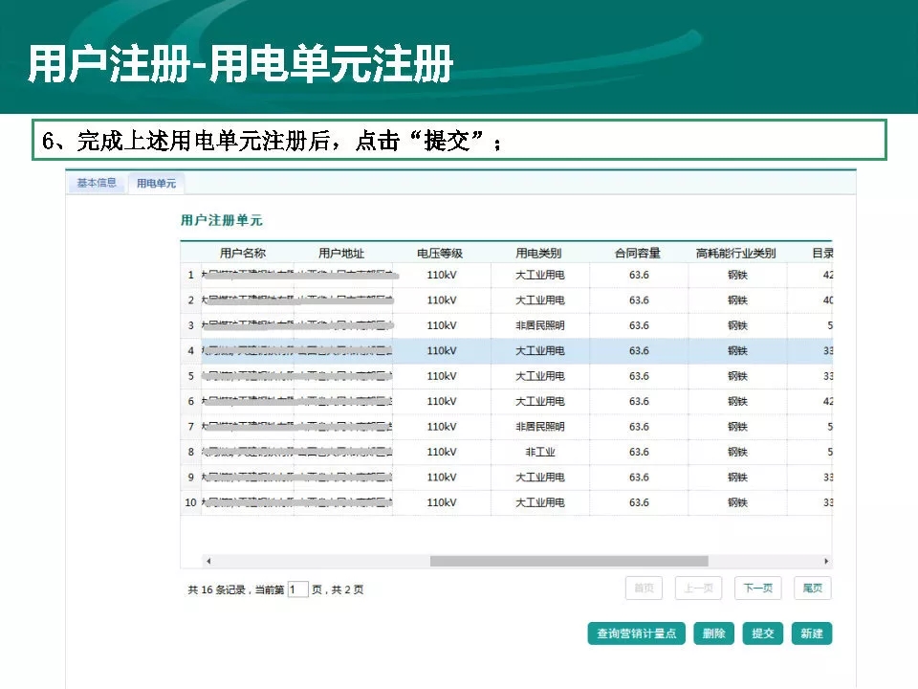Viewport: 918px width, 689px height.
Task: Select the 非工业 cell in row 8
Action: (x=539, y=452)
